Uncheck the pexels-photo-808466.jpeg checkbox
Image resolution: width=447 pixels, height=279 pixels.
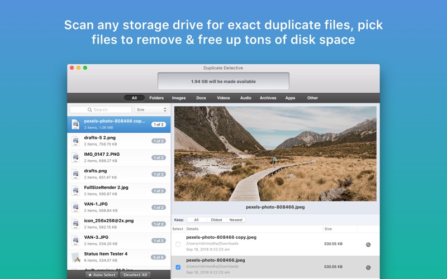click(178, 267)
